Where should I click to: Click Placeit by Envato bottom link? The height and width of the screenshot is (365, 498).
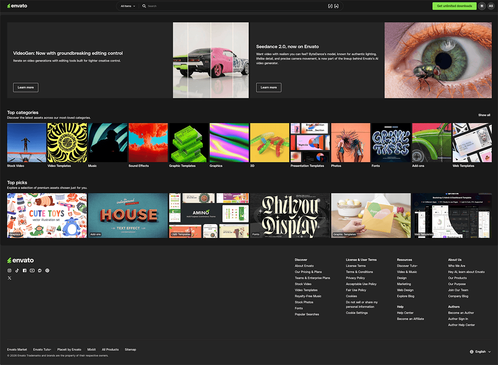(69, 350)
